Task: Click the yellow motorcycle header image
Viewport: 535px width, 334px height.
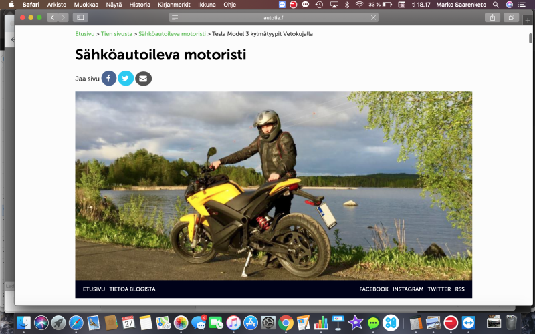Action: tap(274, 185)
